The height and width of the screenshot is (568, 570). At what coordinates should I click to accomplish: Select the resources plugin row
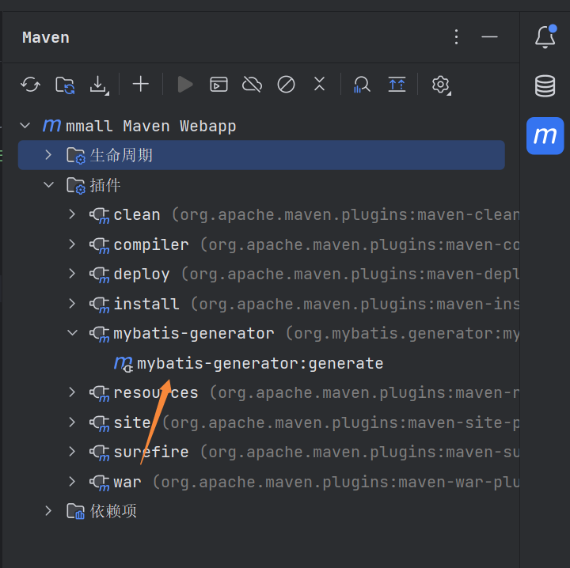click(x=261, y=392)
